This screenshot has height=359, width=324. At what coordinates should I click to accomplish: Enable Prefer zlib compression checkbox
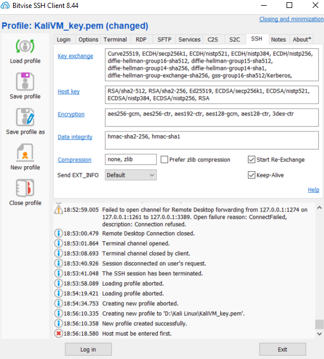[164, 159]
